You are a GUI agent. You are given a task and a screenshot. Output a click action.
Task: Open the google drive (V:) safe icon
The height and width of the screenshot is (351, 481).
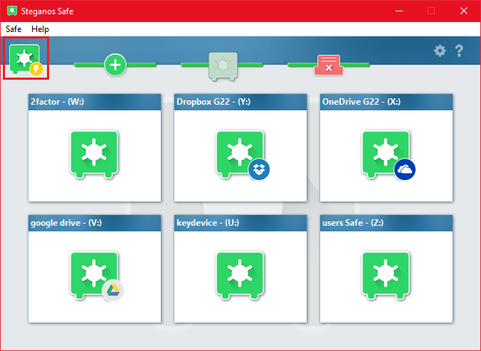pos(94,274)
